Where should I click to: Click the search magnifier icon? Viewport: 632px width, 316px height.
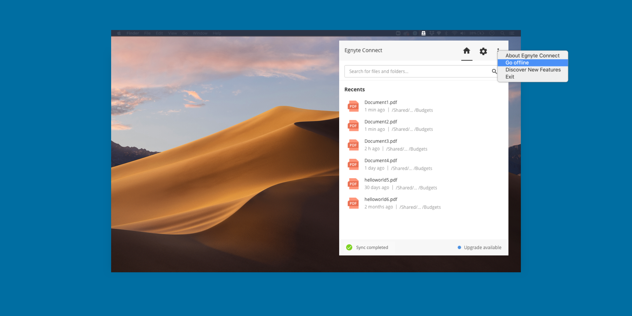pyautogui.click(x=494, y=71)
